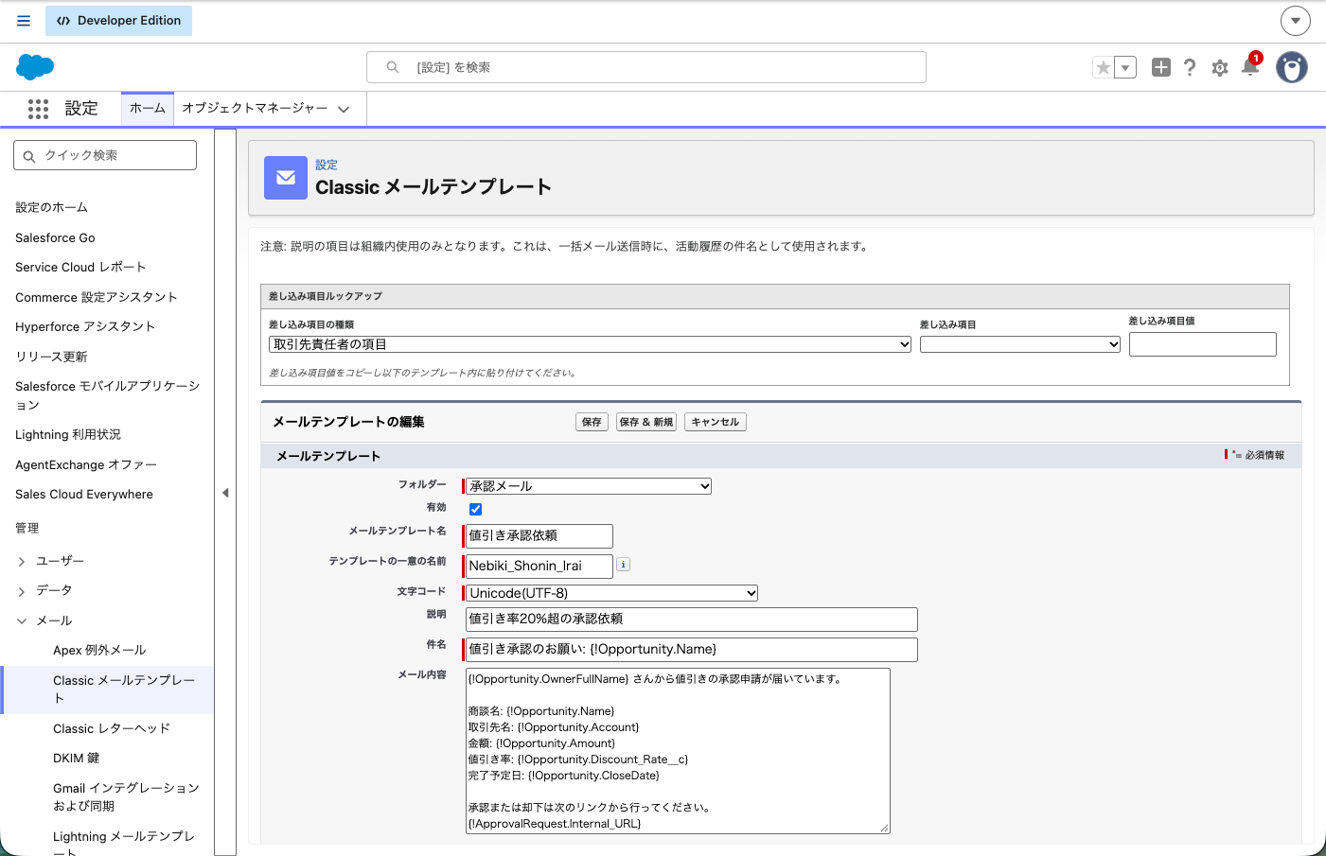Open Classic レターヘッド in the sidebar

[x=112, y=729]
